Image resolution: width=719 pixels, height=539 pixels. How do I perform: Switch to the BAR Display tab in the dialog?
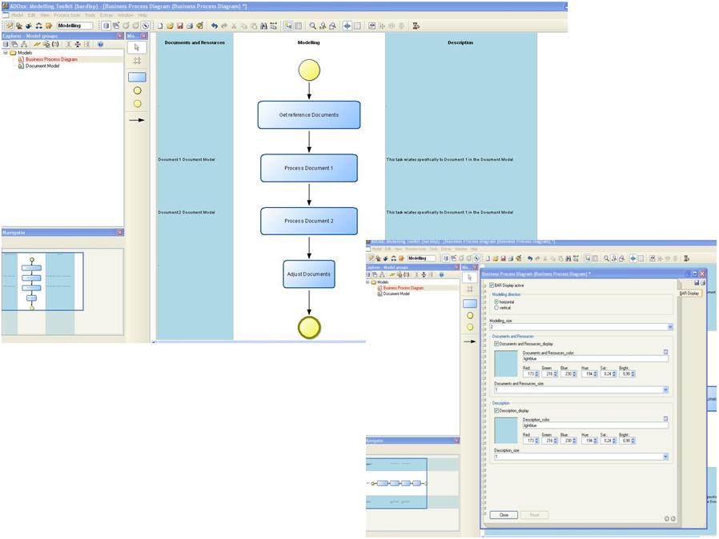pyautogui.click(x=689, y=293)
